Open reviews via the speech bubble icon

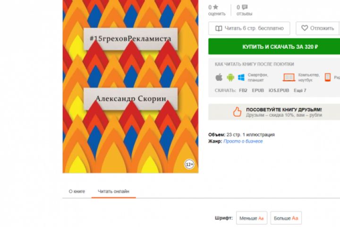pyautogui.click(x=245, y=7)
